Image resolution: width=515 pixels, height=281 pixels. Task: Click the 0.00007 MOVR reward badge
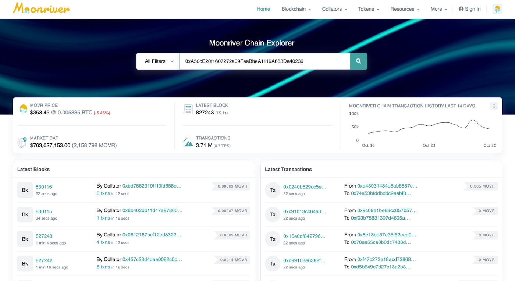(231, 211)
